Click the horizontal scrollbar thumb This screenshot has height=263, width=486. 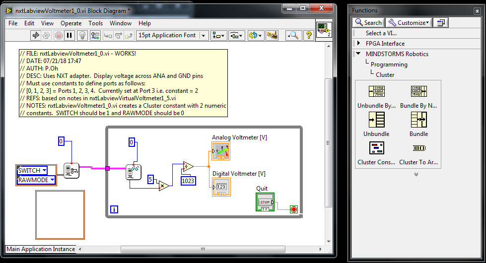coord(203,249)
